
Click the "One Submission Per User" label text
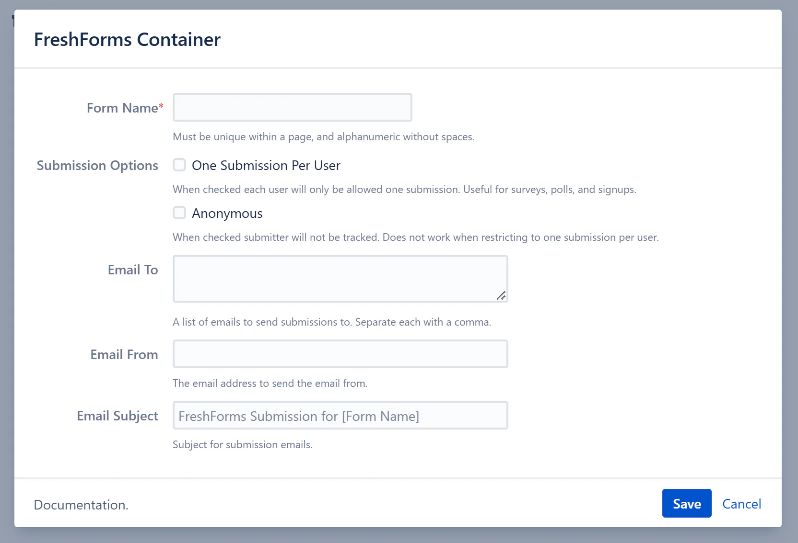266,166
